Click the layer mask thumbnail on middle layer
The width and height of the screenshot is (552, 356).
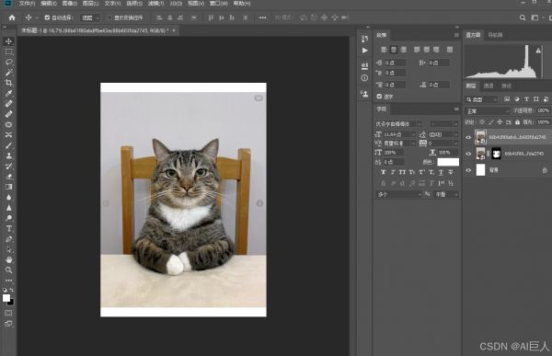[x=496, y=154]
